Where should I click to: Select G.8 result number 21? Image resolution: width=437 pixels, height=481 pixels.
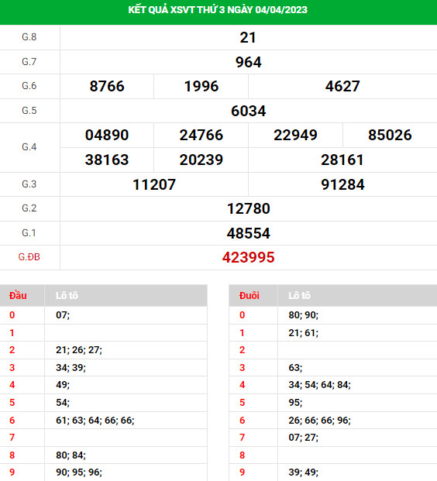coord(248,38)
